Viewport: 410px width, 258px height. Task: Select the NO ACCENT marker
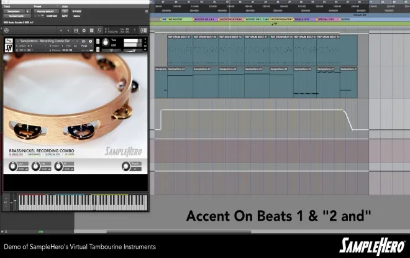pos(175,19)
